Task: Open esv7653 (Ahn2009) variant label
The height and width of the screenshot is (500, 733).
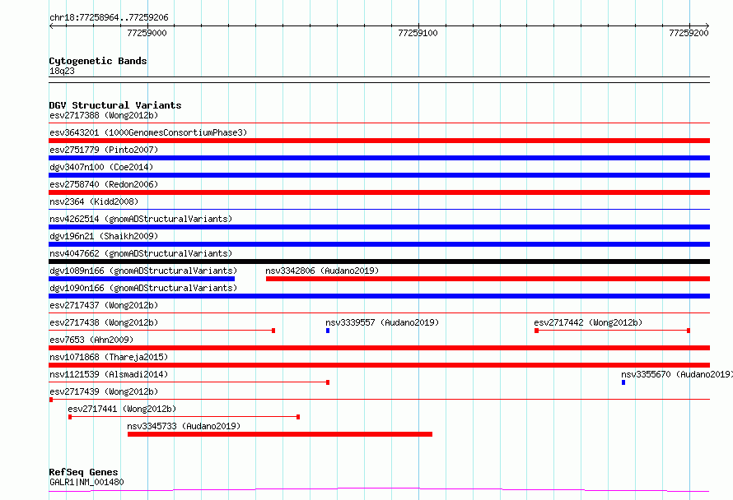Action: 91,340
